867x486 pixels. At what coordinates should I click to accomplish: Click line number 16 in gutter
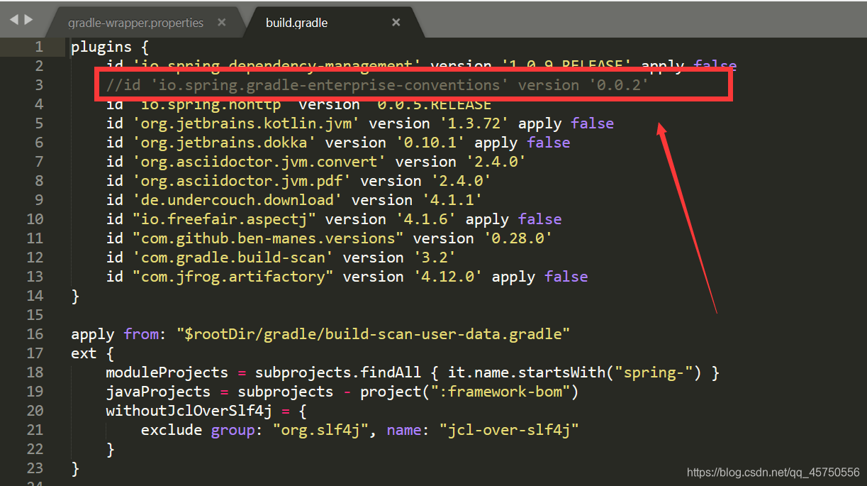[35, 334]
